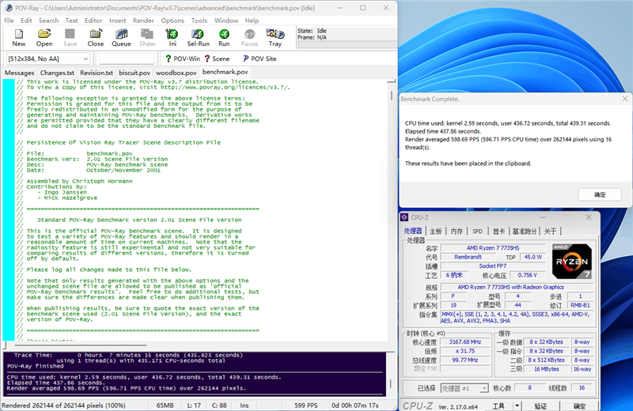Click the New file toolbar icon
The image size is (633, 411).
[x=19, y=36]
